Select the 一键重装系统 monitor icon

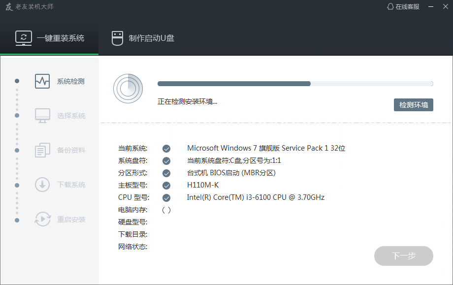coord(24,38)
